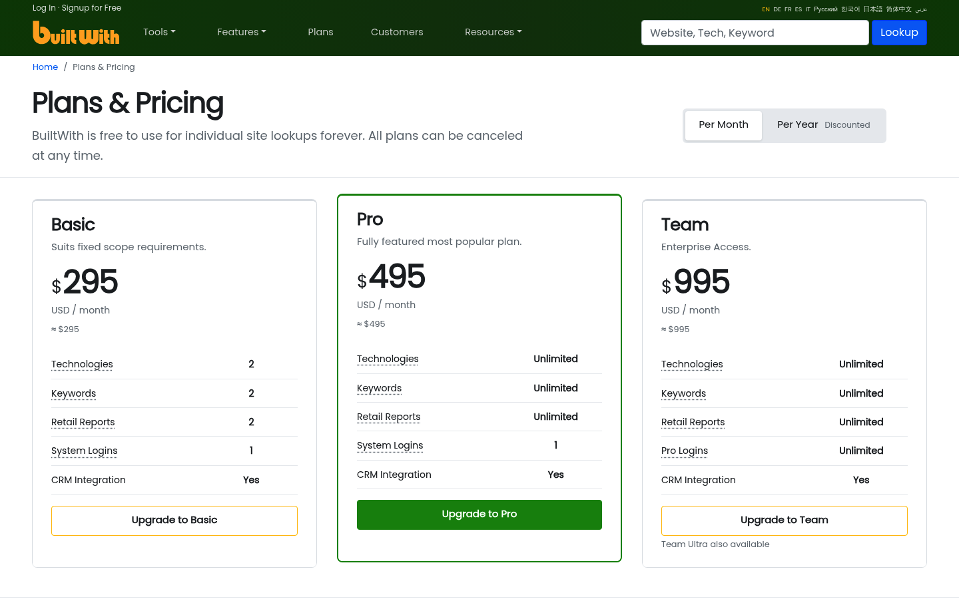This screenshot has height=599, width=959.
Task: Switch to Per Year discounted billing
Action: click(823, 125)
